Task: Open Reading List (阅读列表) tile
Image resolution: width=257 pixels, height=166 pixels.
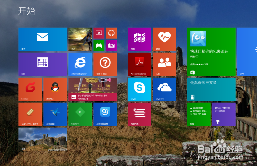Action: point(140,114)
